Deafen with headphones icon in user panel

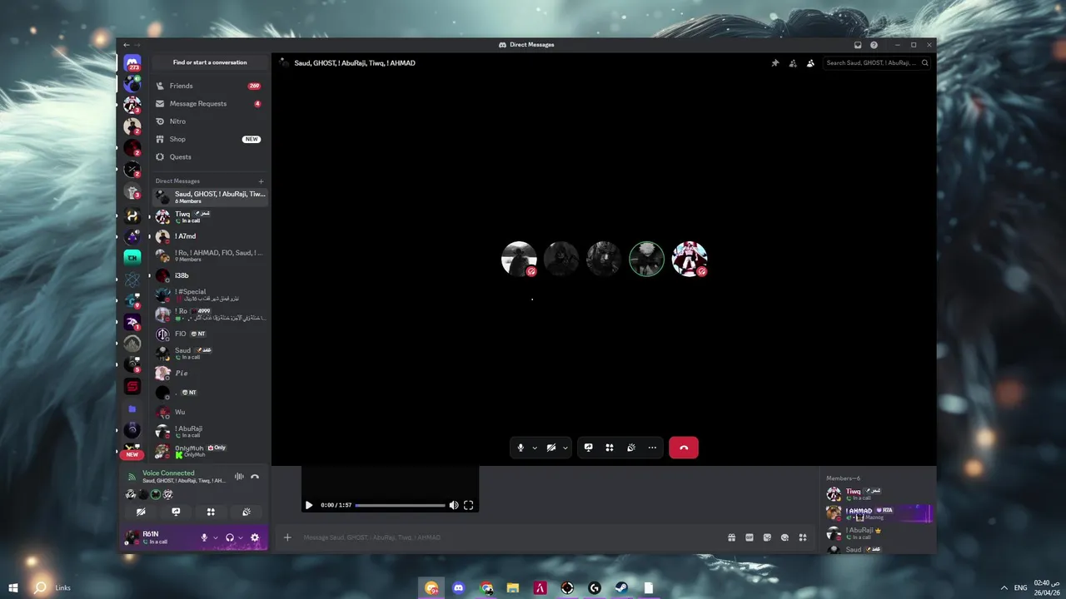pyautogui.click(x=230, y=537)
